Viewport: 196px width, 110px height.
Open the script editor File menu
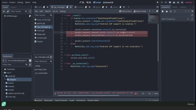tap(36, 11)
